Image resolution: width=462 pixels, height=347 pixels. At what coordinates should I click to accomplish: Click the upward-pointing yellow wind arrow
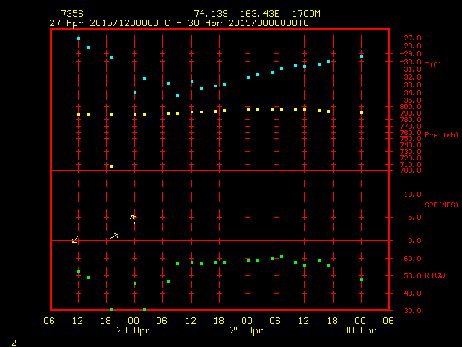click(133, 218)
